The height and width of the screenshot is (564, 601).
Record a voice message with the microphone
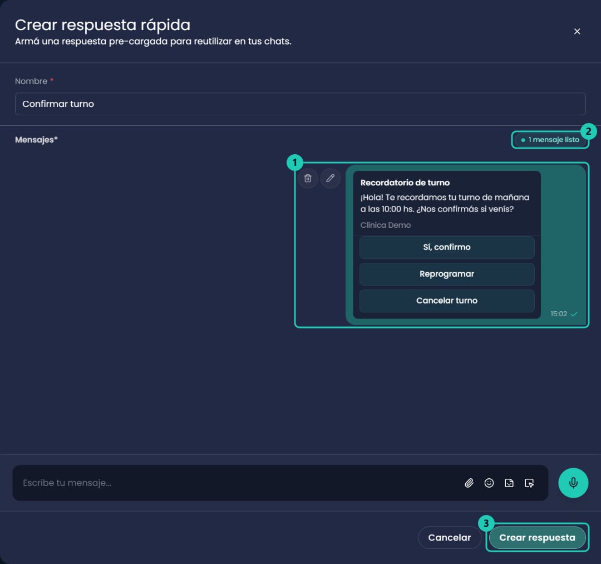click(x=573, y=483)
